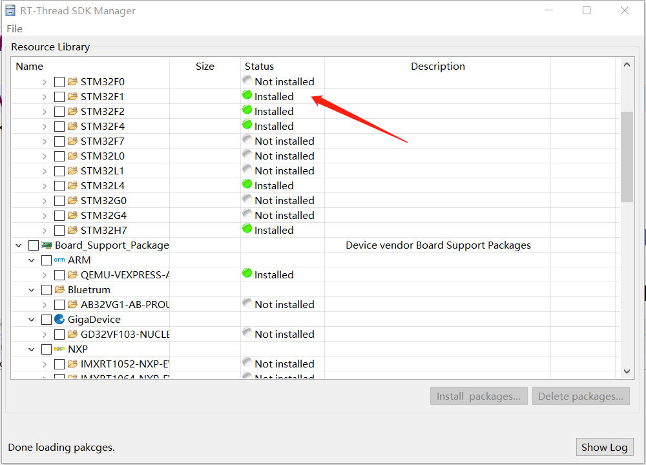Tick the GigaDevice checkbox
The height and width of the screenshot is (465, 646).
click(47, 320)
